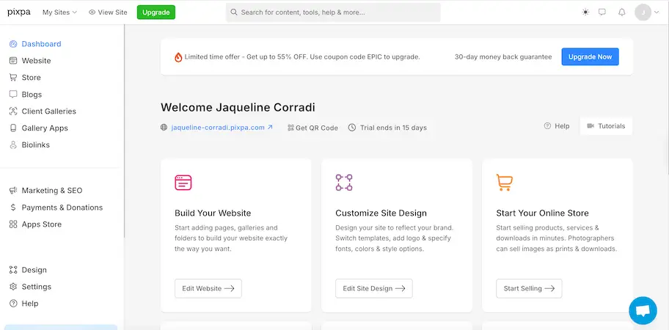Screen dimensions: 669x330
Task: Click the Apps Store grid icon
Action: pos(13,224)
